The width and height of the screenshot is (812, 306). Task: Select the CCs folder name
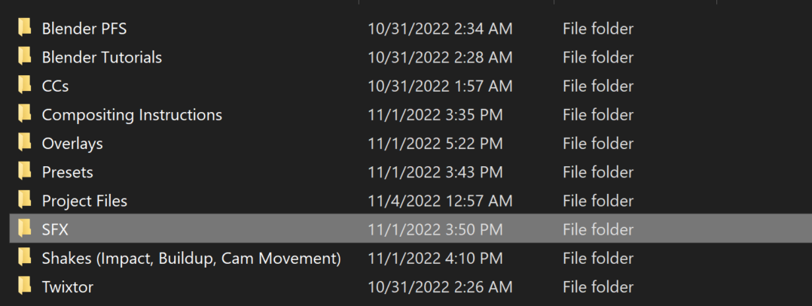coord(55,86)
